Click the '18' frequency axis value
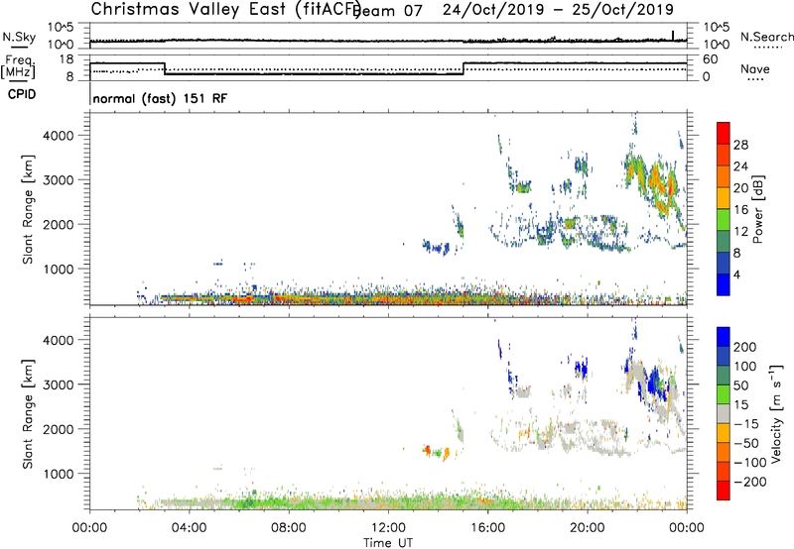This screenshot has height=549, width=794. 66,59
